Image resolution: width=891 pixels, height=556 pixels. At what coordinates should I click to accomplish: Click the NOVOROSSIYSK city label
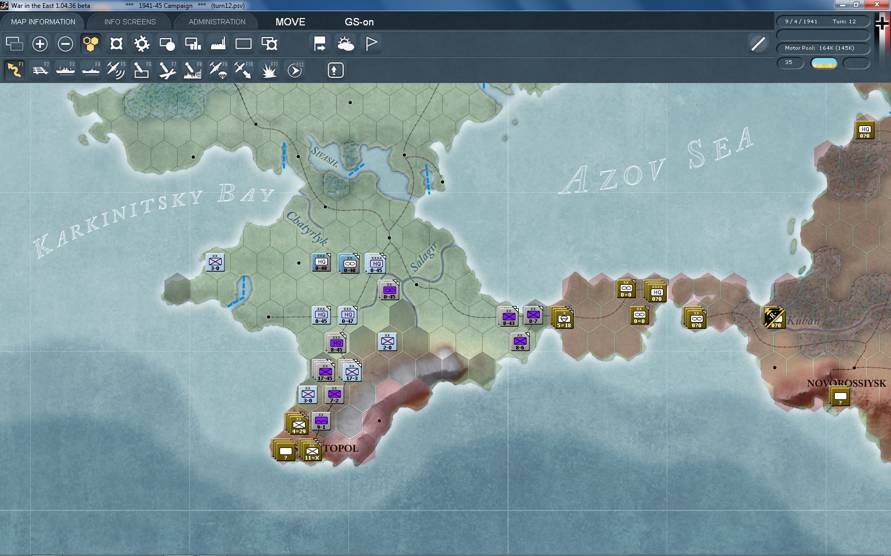coord(846,383)
